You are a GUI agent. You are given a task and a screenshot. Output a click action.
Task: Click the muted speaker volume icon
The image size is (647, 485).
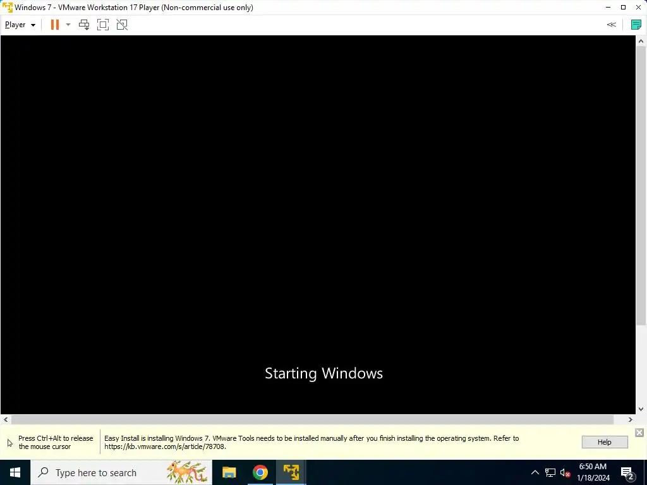(x=565, y=472)
